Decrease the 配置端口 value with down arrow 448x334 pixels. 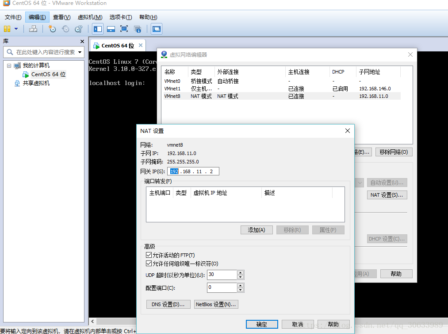[241, 290]
